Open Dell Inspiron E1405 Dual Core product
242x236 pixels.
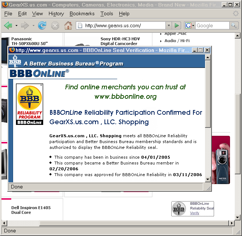pos(31,210)
